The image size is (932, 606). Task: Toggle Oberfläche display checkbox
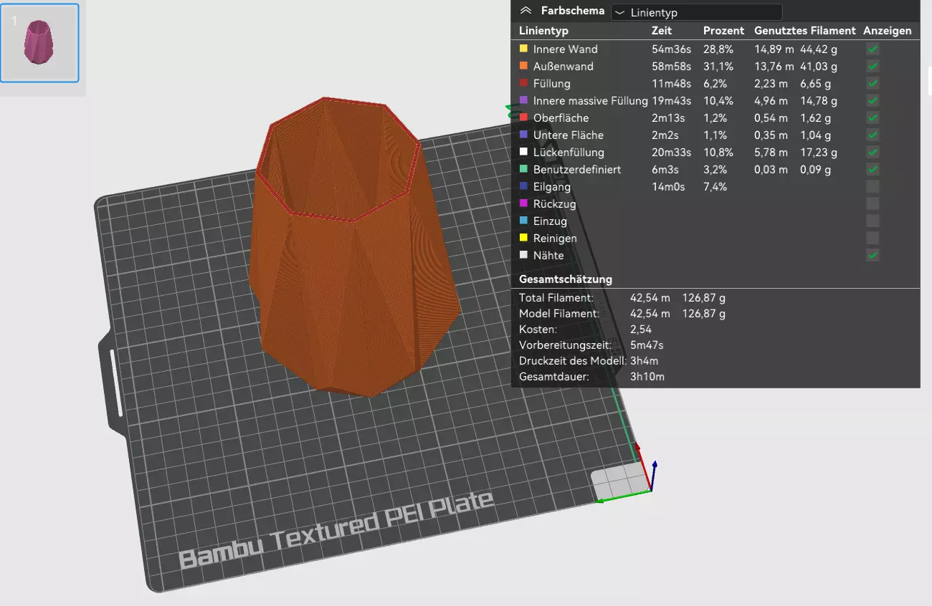(872, 118)
